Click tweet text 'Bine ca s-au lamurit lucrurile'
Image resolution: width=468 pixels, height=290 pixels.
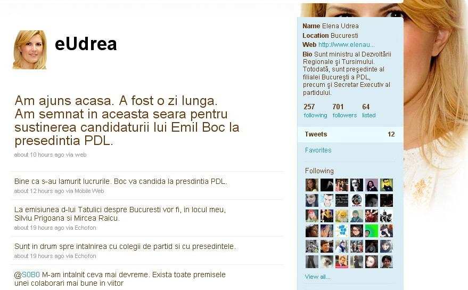121,181
